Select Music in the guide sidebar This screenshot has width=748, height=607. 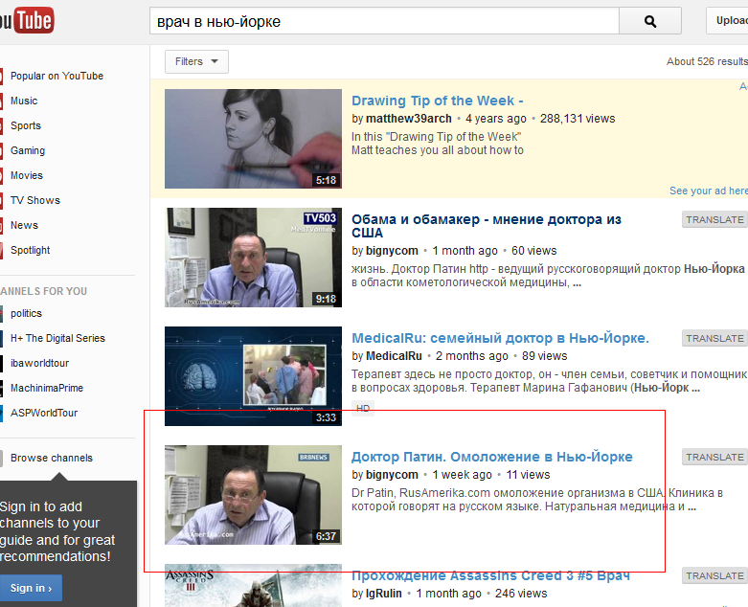24,101
